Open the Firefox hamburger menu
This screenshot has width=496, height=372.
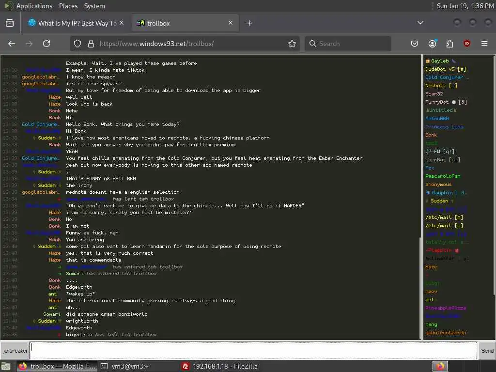pos(484,44)
